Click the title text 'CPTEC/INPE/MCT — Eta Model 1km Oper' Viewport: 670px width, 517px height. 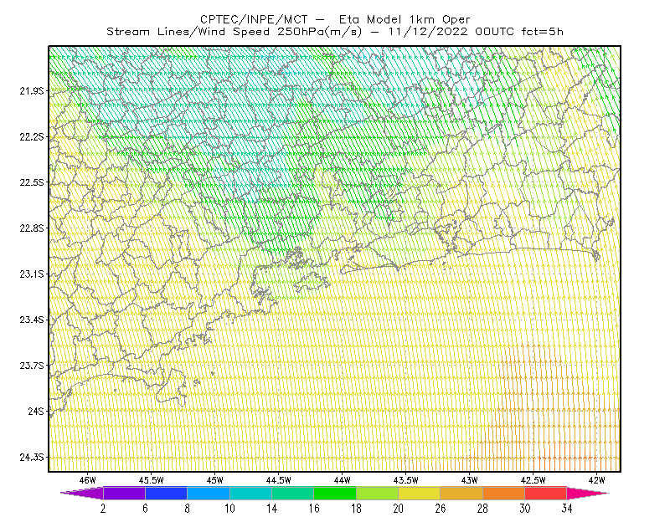pyautogui.click(x=335, y=19)
